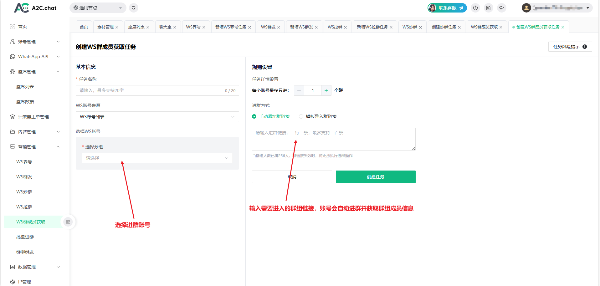Open the notes icon in top bar
Image resolution: width=600 pixels, height=286 pixels.
pyautogui.click(x=488, y=8)
